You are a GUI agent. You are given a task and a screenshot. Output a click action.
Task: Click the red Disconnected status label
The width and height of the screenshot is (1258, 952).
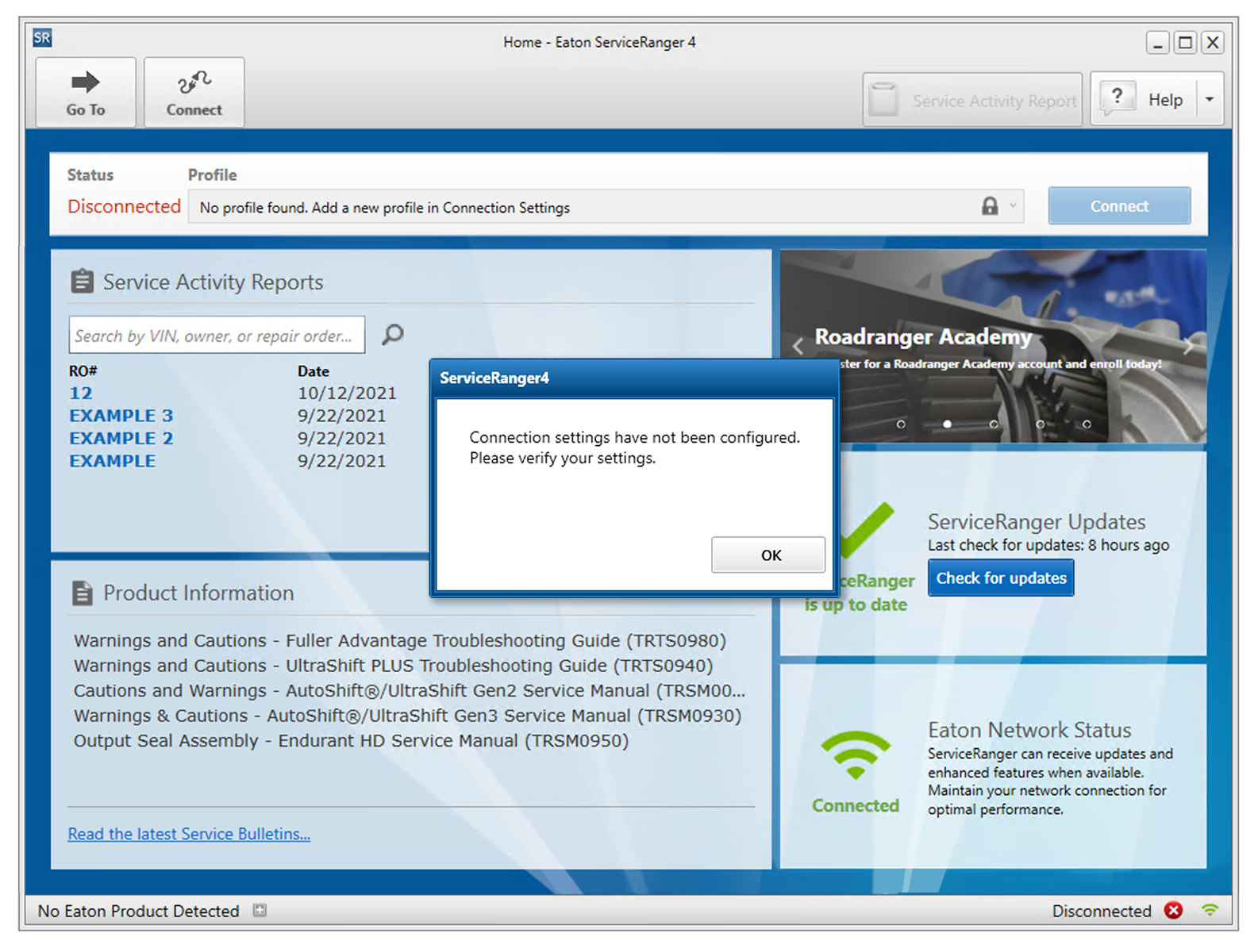click(125, 206)
